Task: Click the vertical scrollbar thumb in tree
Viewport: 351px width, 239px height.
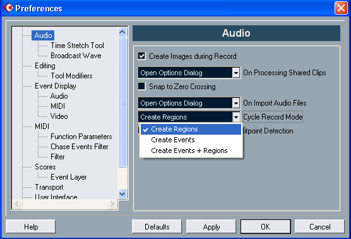Action: point(122,102)
